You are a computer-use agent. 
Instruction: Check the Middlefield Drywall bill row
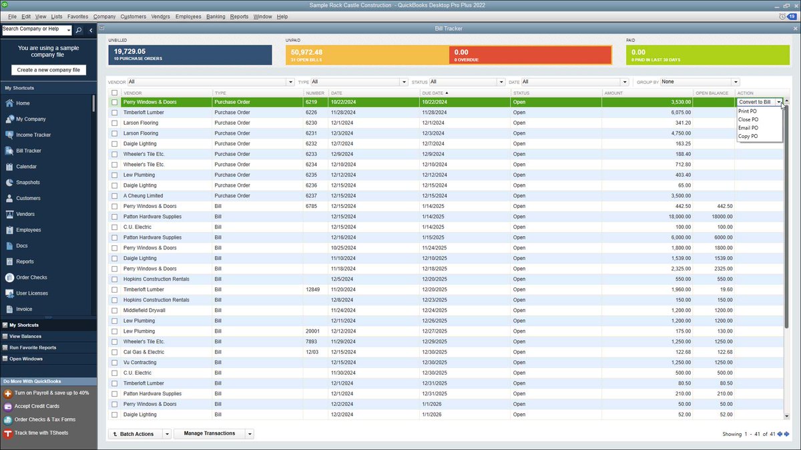115,310
